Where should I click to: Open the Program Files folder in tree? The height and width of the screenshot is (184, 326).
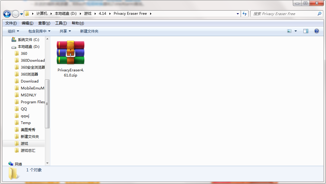pyautogui.click(x=33, y=102)
